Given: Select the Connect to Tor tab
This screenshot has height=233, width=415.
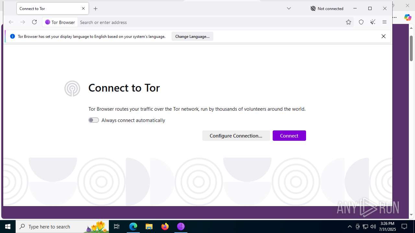Looking at the screenshot, I should [x=53, y=9].
